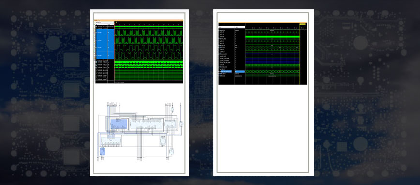Click the circular component at schematic right edge
Viewport: 420px width, 185px height.
[x=181, y=123]
